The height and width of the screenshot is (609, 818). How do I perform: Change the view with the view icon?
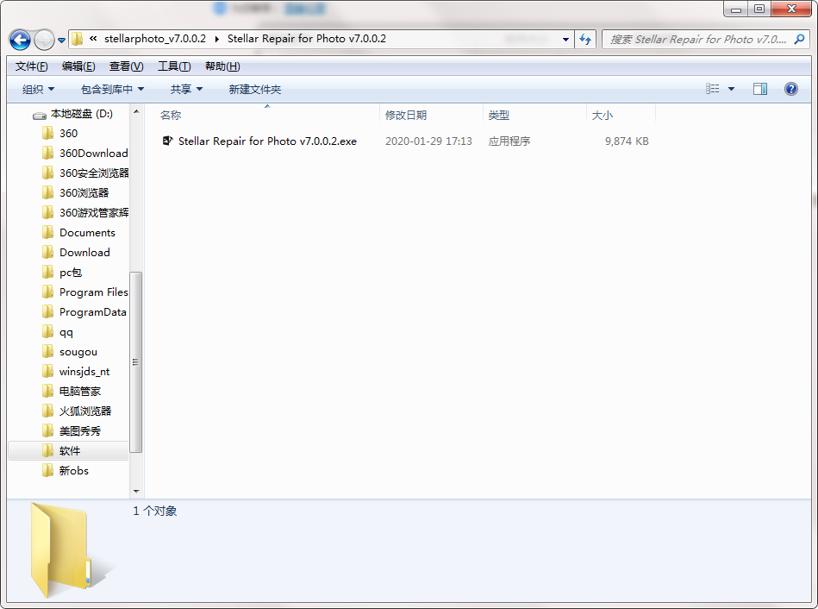pyautogui.click(x=712, y=89)
